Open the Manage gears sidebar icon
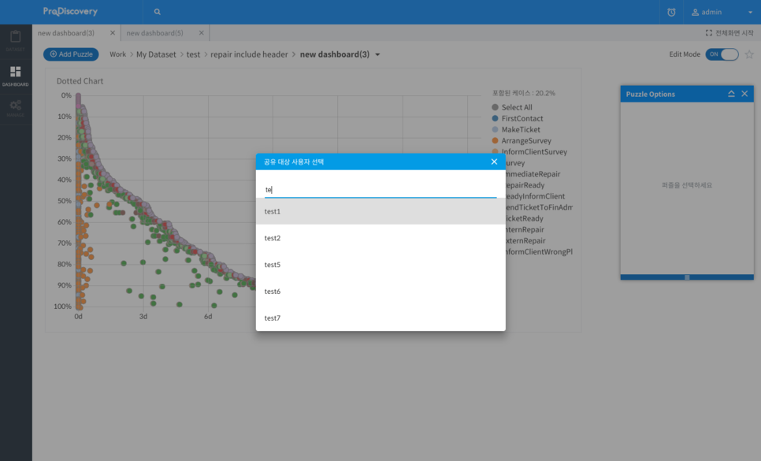Image resolution: width=761 pixels, height=461 pixels. (16, 108)
